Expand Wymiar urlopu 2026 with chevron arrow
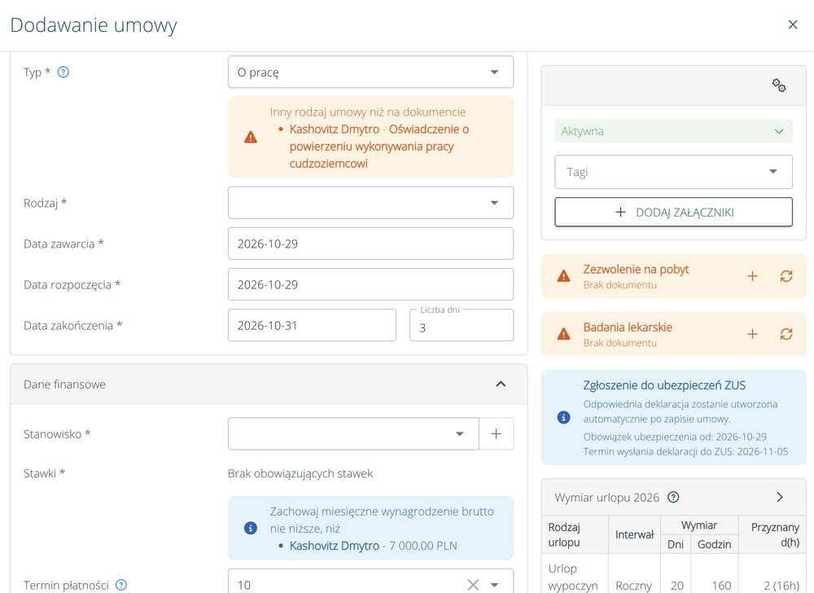The image size is (814, 593). click(779, 498)
